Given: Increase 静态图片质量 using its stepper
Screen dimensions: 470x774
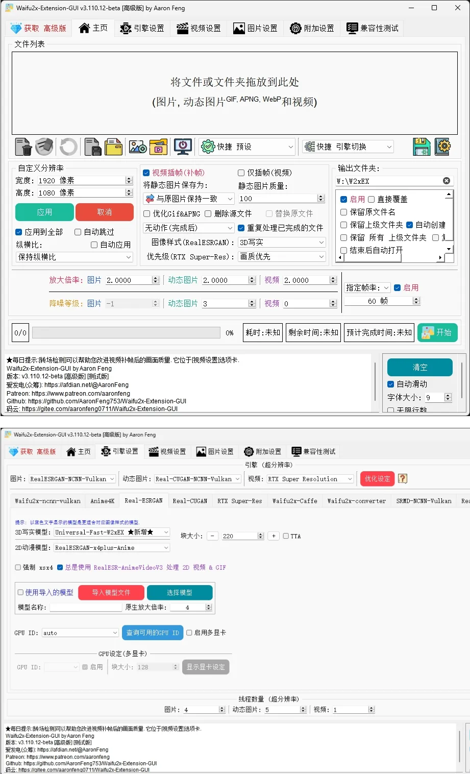Looking at the screenshot, I should pos(320,196).
